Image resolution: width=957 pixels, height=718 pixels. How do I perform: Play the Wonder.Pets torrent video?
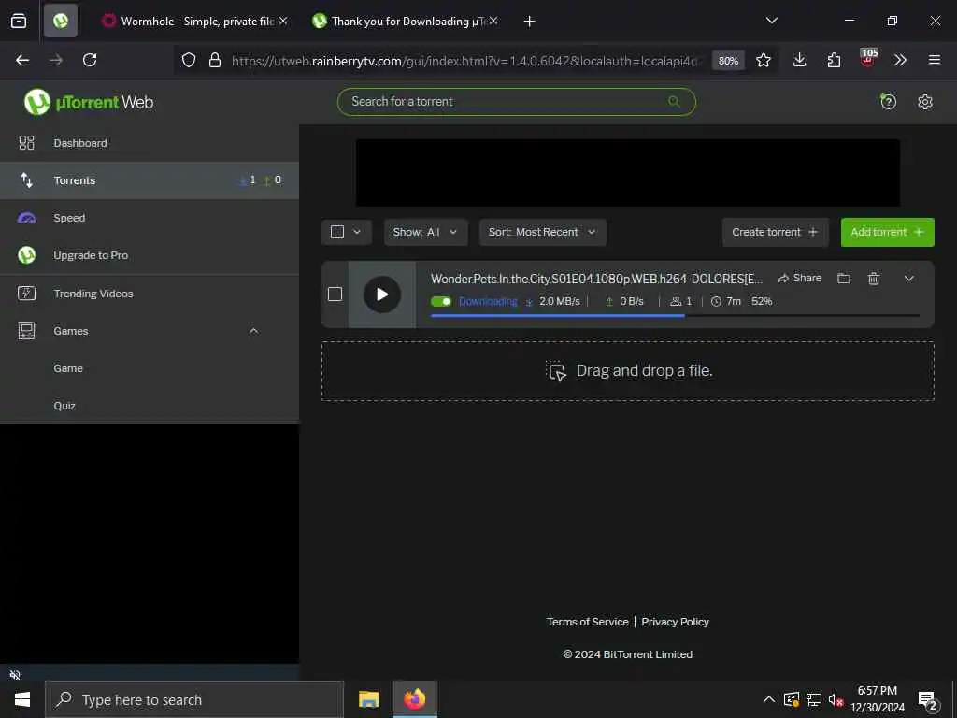(382, 294)
